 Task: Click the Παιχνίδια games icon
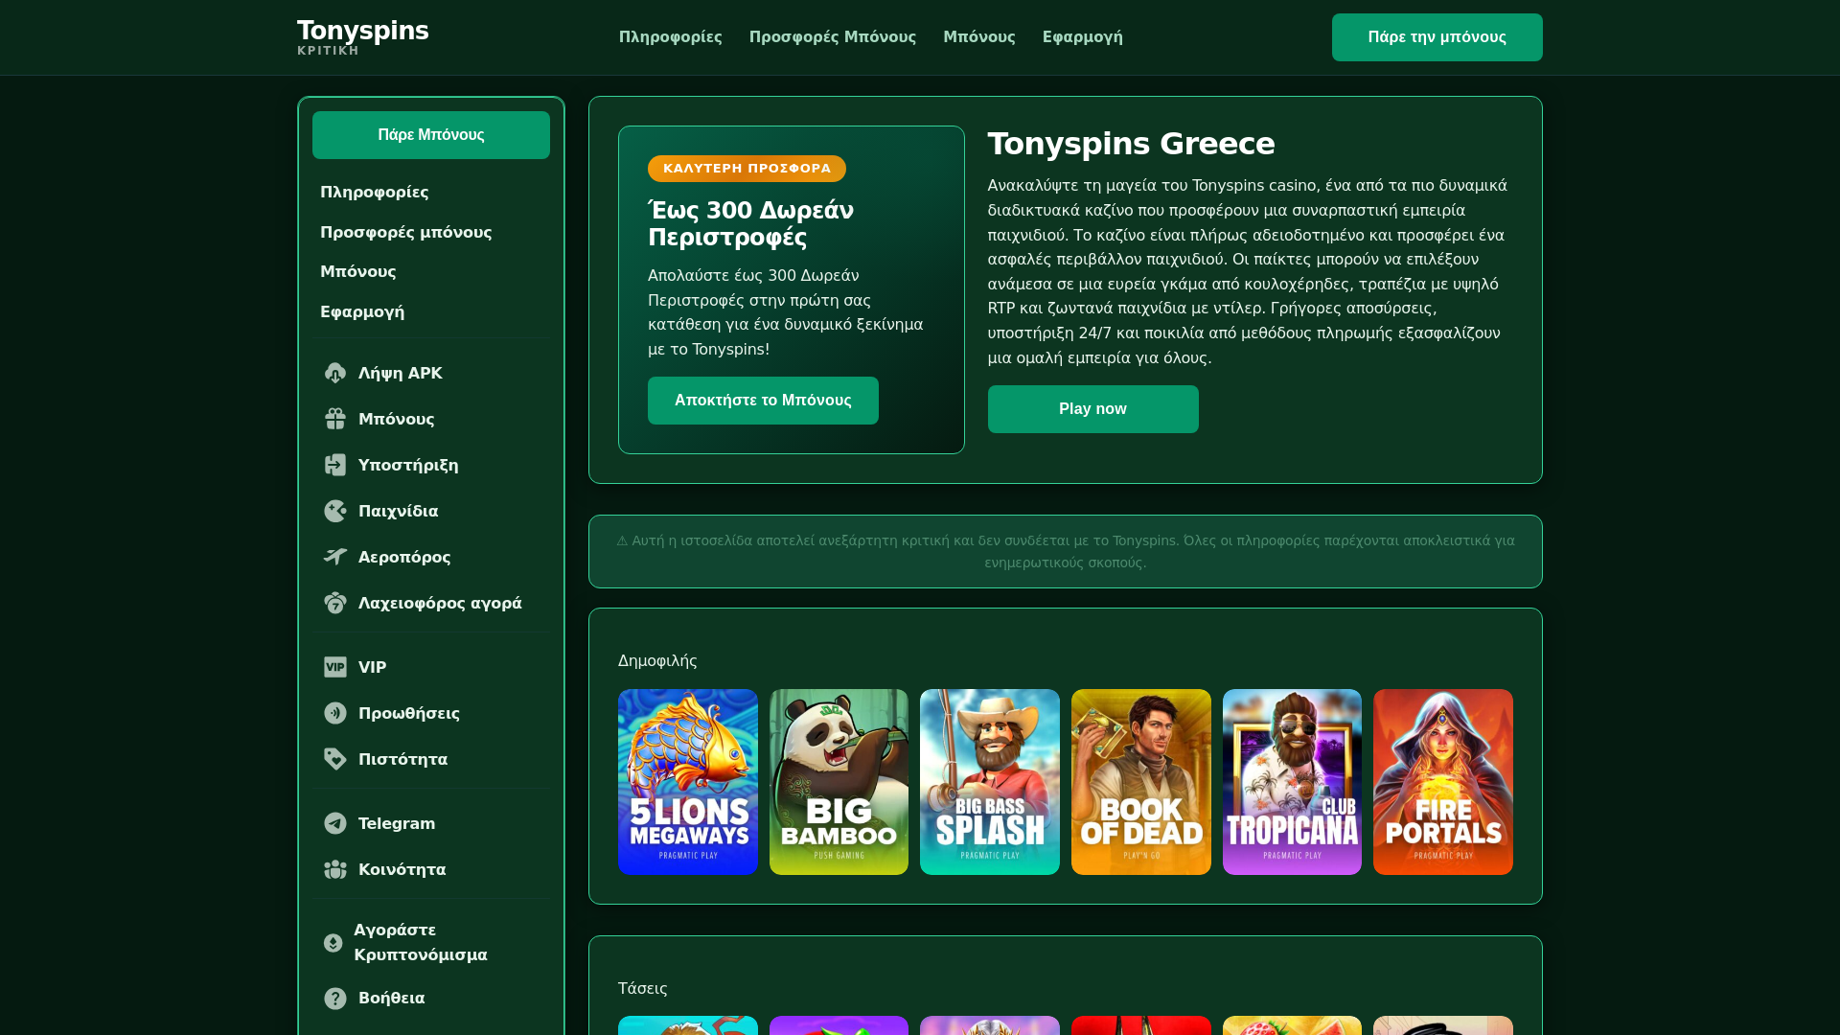335,511
